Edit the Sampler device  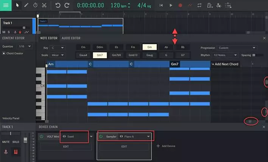(x=124, y=147)
